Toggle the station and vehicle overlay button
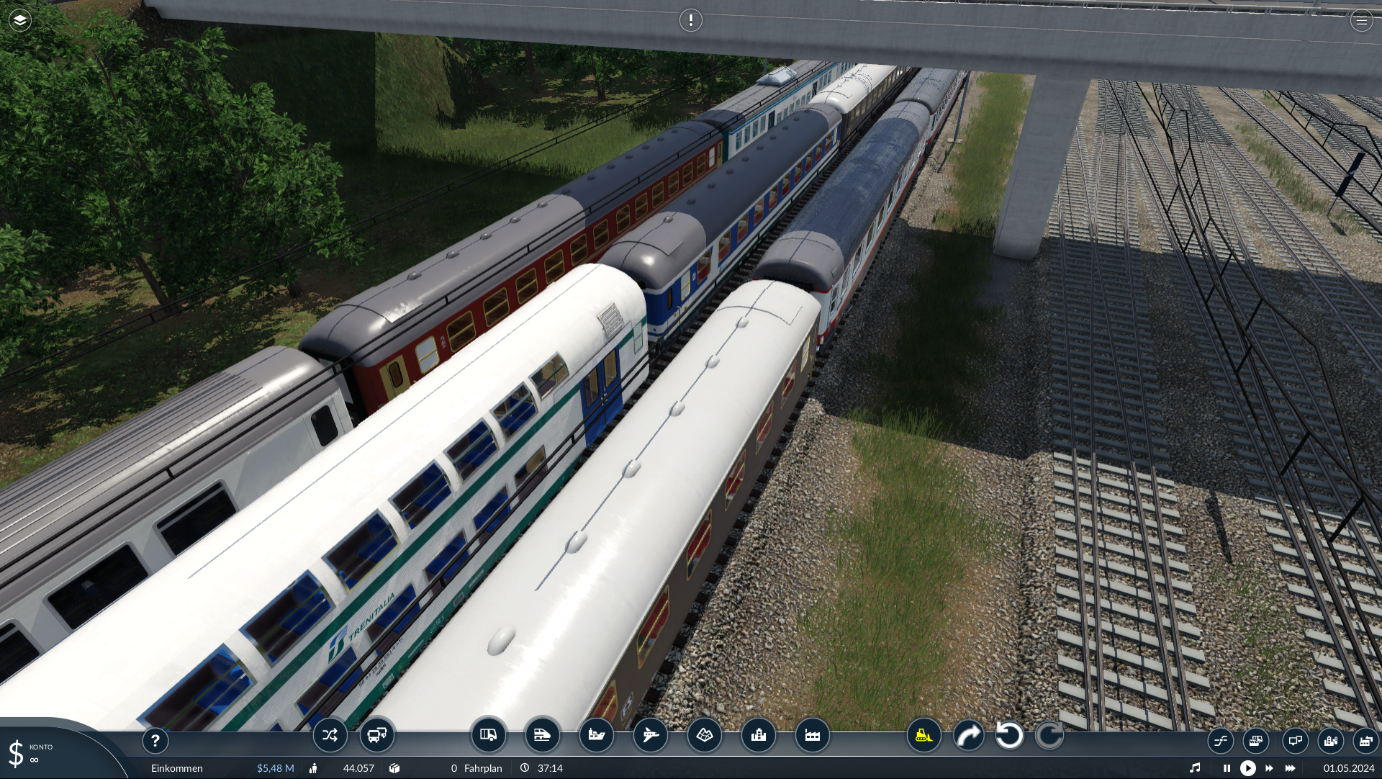 [1256, 741]
